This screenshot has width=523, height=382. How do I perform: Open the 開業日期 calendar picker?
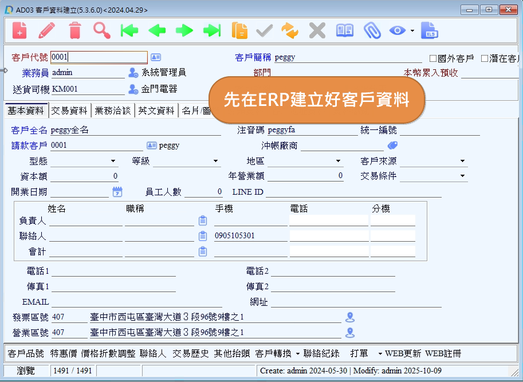117,192
